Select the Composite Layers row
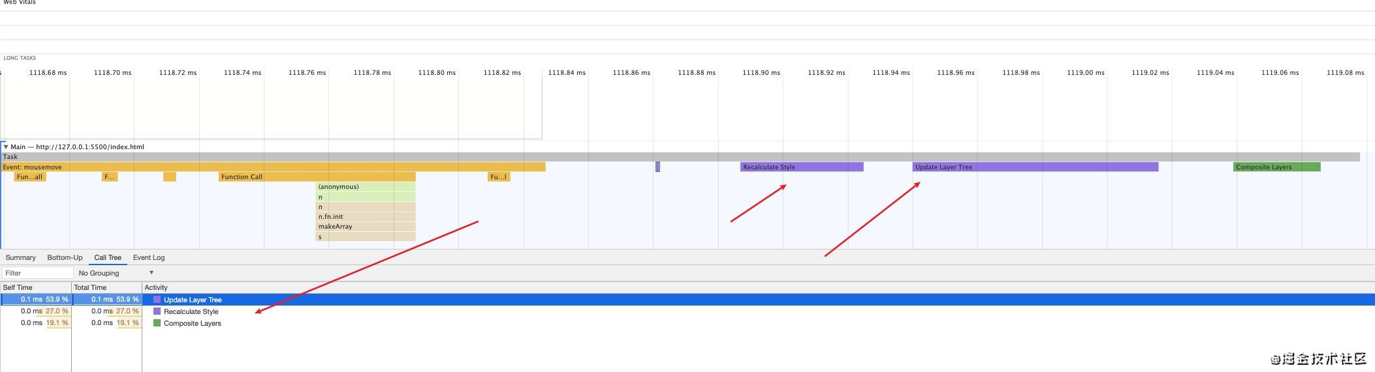1375x372 pixels. coord(687,323)
